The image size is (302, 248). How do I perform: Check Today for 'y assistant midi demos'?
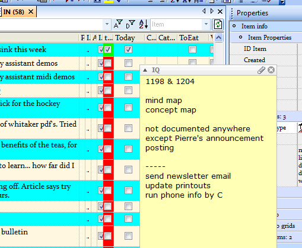pyautogui.click(x=128, y=77)
